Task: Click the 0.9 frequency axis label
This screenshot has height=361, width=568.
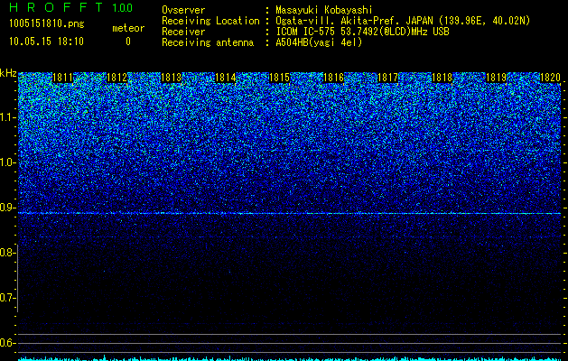Action: [7, 208]
